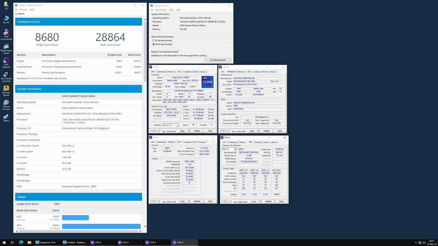Switch to CPU tab in CPU-Z SPD window
The image size is (438, 246).
(x=224, y=142)
